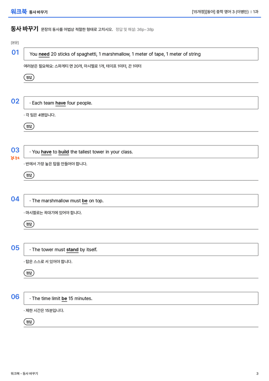The height and width of the screenshot is (381, 269).
Task: Click the 정답 badge under question 01
Action: [29, 77]
